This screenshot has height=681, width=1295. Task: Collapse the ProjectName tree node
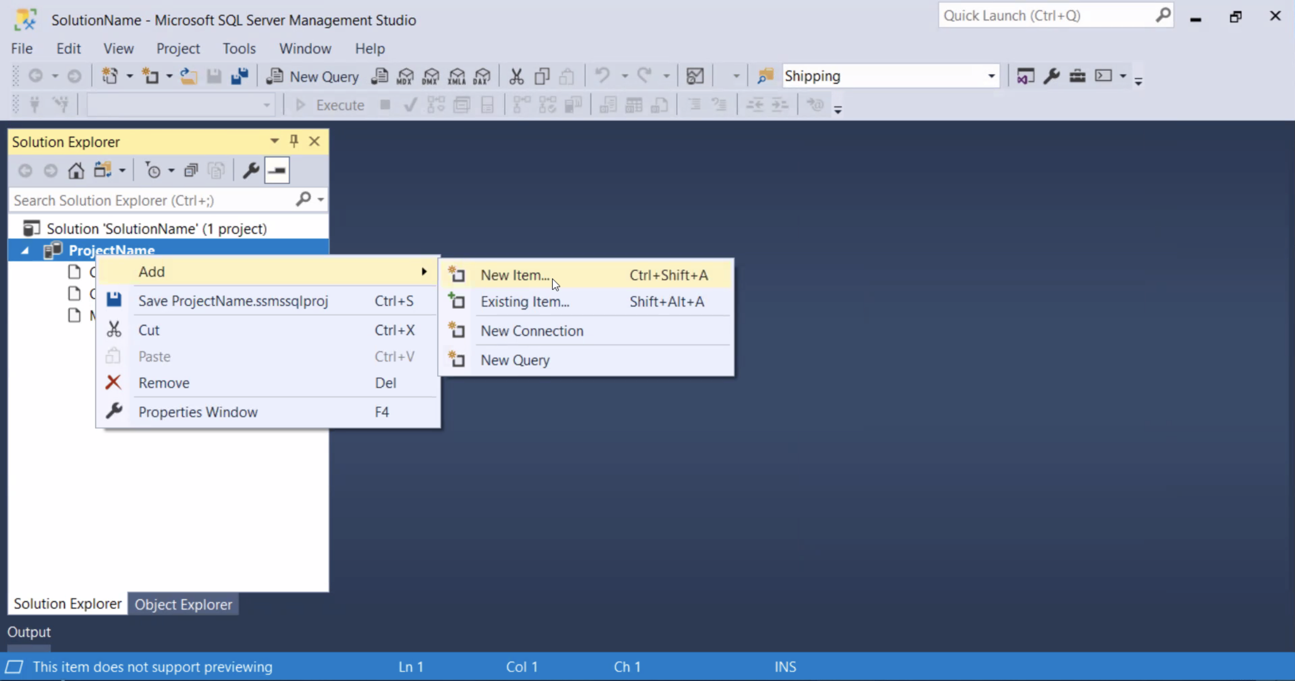click(x=25, y=251)
